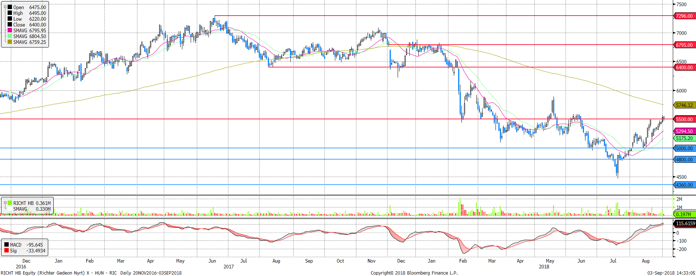Screen dimensions: 696x276
Task: Click the red 5500.00 level tag
Action: coord(684,119)
